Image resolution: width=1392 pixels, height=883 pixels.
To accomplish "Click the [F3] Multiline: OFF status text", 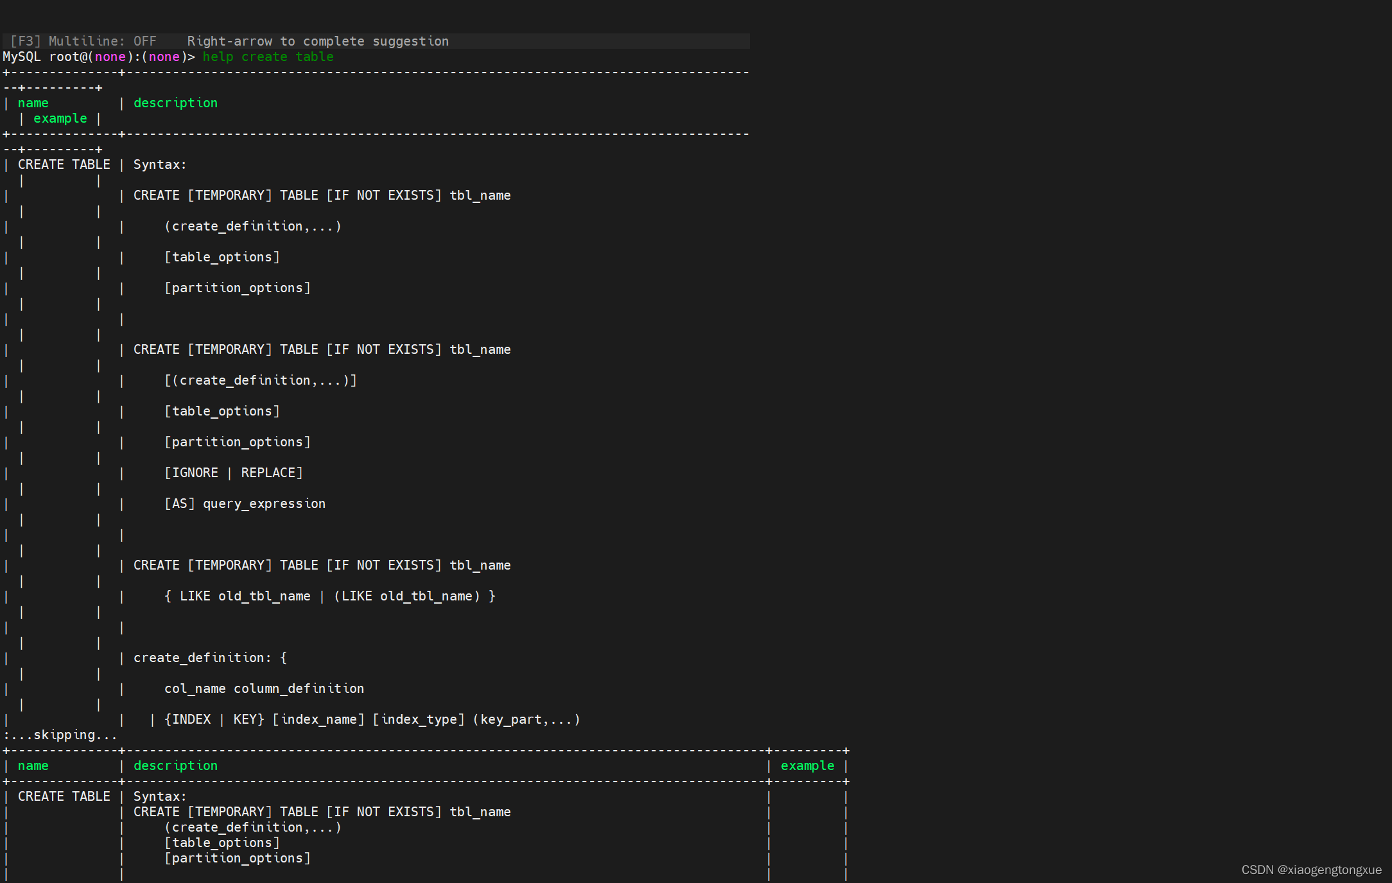I will [x=83, y=41].
